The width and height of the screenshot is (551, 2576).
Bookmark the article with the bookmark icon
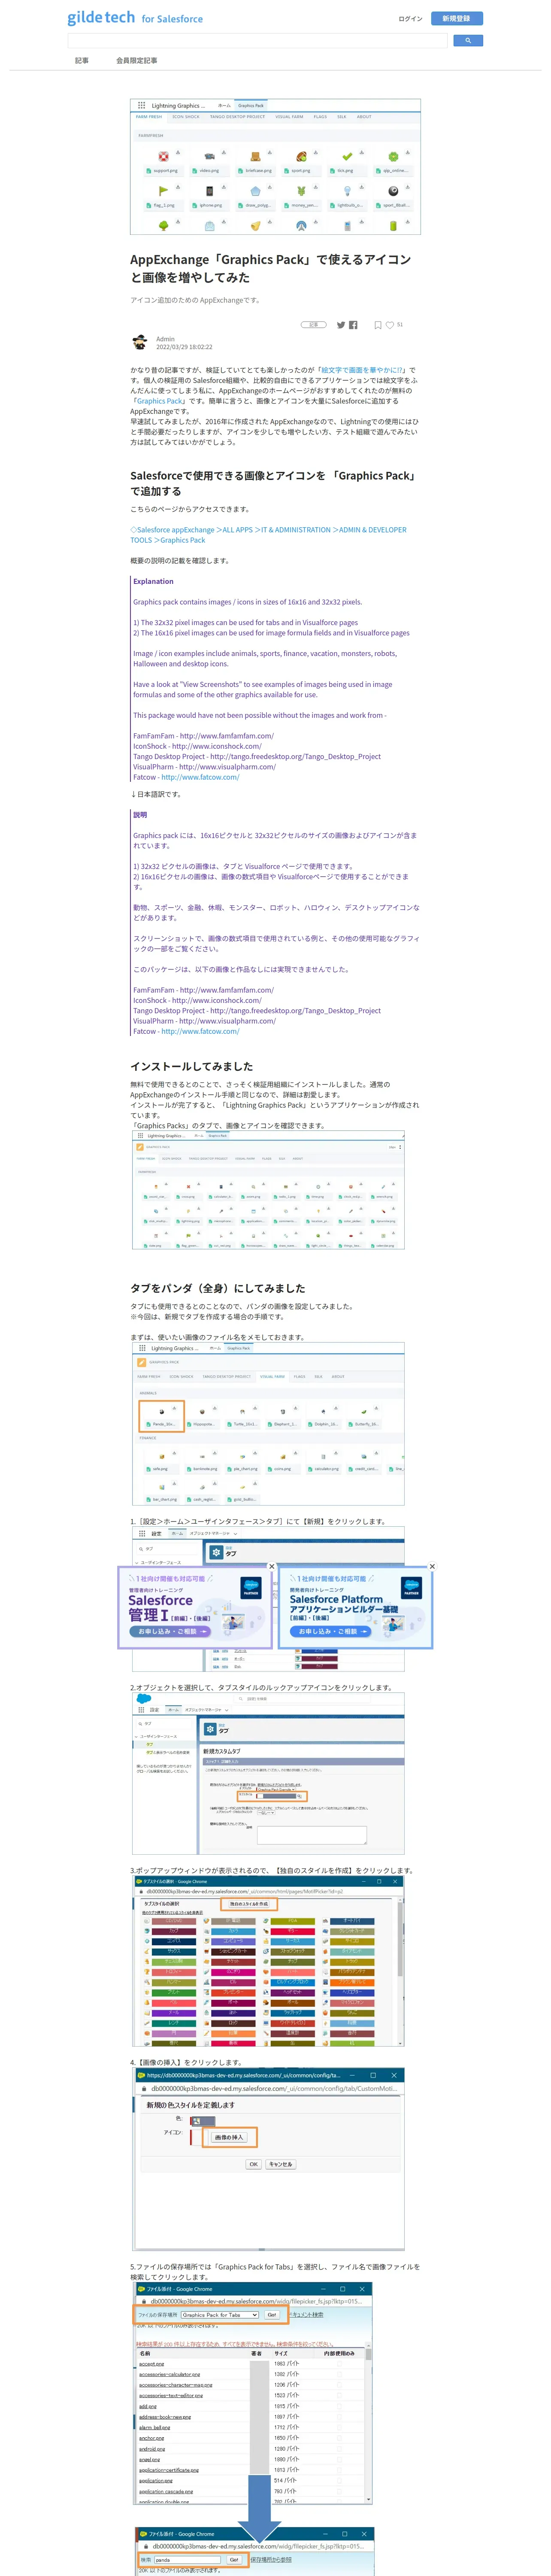pyautogui.click(x=378, y=325)
